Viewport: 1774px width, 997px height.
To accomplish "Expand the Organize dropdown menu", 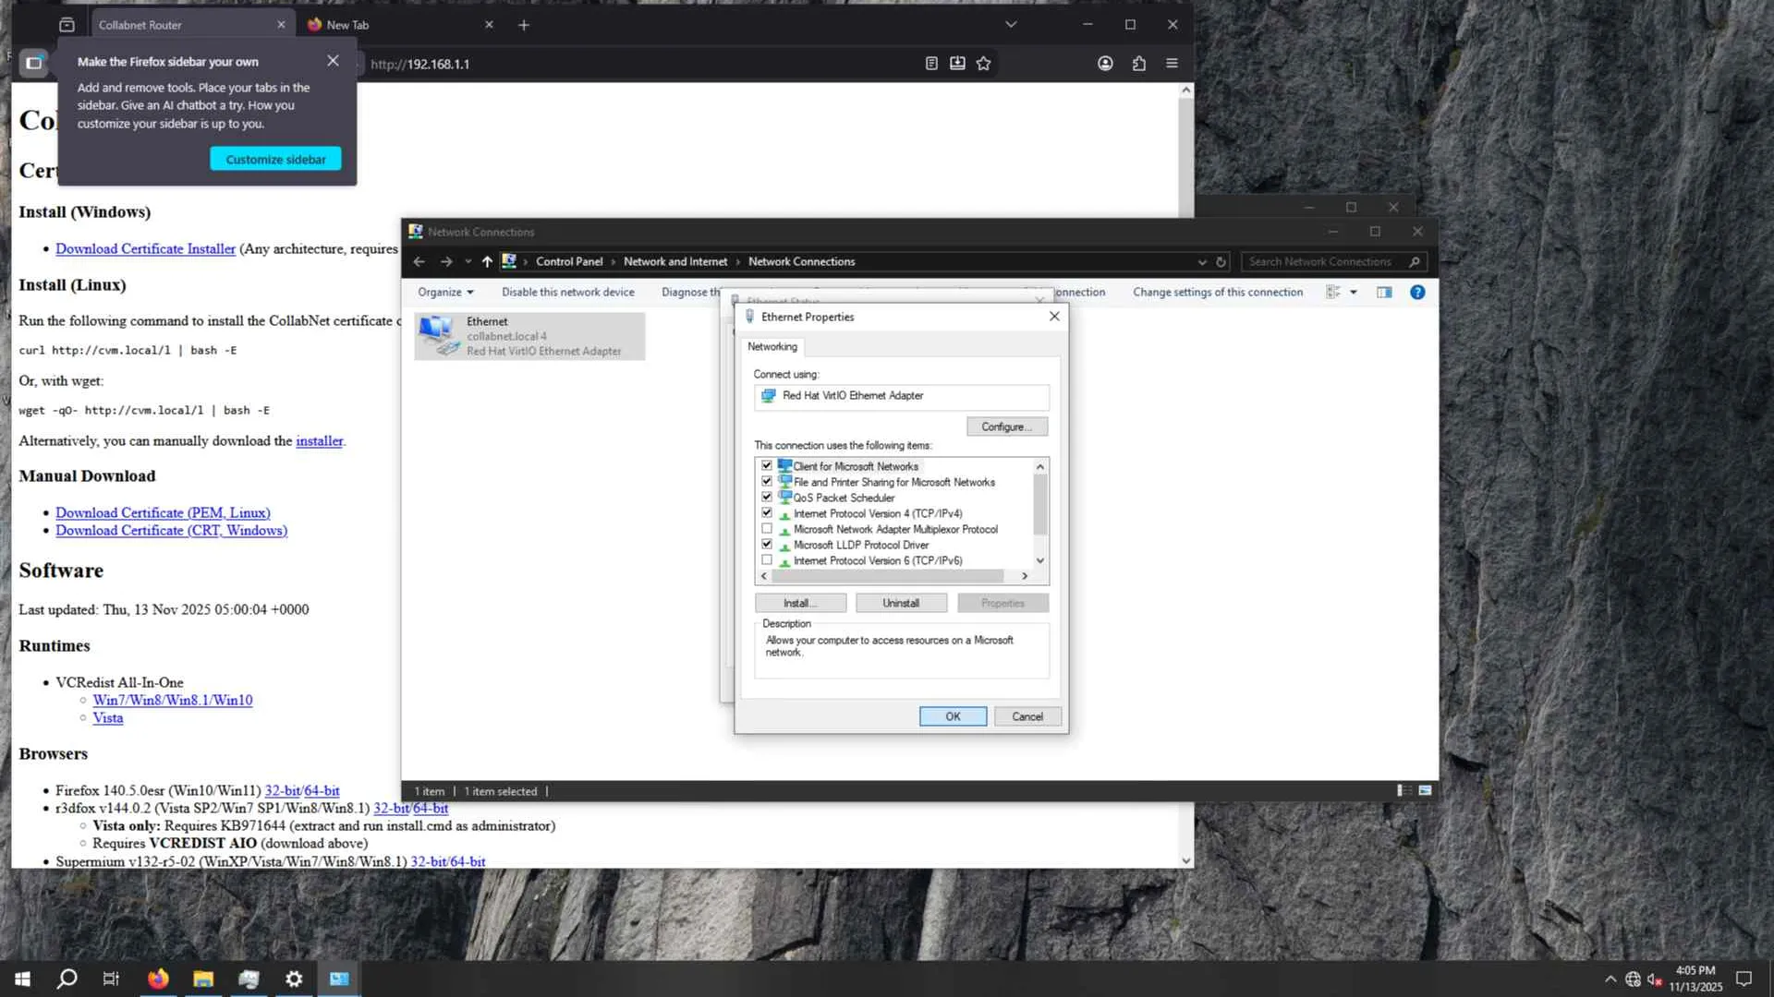I will pyautogui.click(x=445, y=293).
